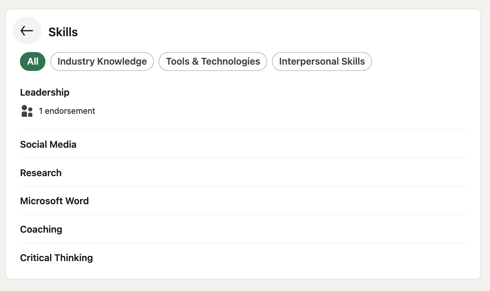490x291 pixels.
Task: Filter by Industry Knowledge
Action: click(102, 61)
